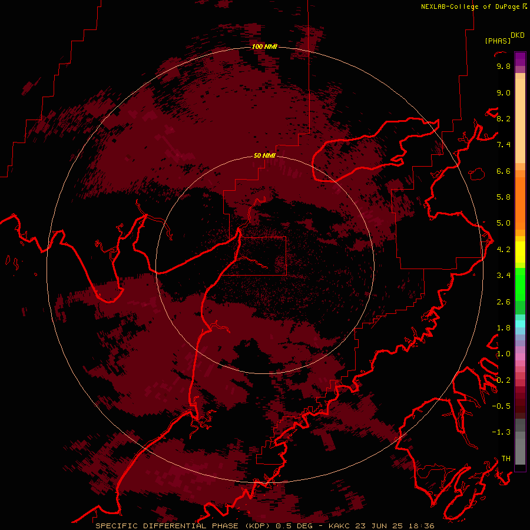This screenshot has width=530, height=530.
Task: Click the 9.0 scale value
Action: [503, 92]
